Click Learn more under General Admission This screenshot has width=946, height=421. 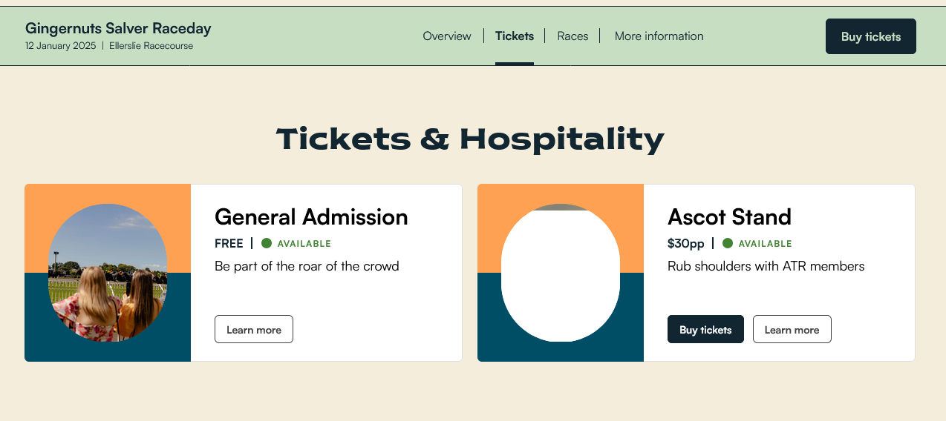254,329
